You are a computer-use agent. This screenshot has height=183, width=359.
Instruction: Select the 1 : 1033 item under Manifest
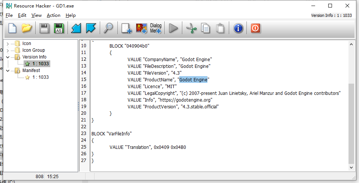click(41, 77)
